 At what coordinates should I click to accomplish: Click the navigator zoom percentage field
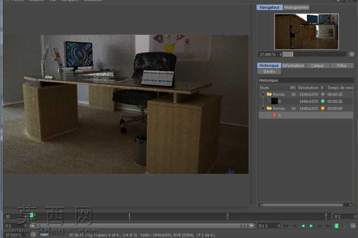269,55
